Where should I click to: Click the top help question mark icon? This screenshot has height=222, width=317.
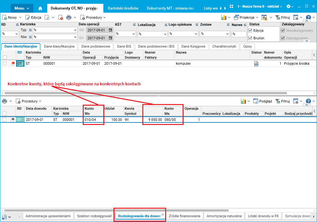click(x=308, y=17)
